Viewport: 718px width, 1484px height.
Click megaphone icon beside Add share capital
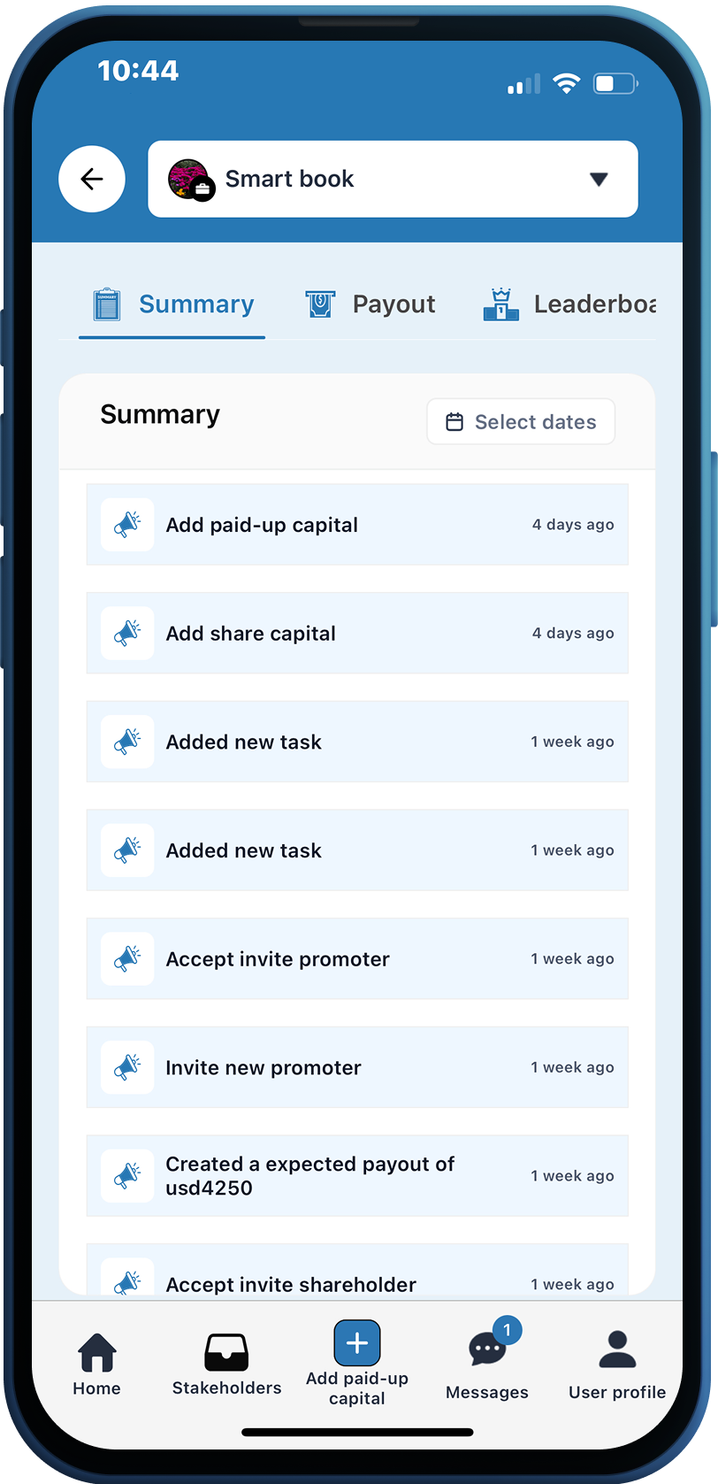click(127, 634)
